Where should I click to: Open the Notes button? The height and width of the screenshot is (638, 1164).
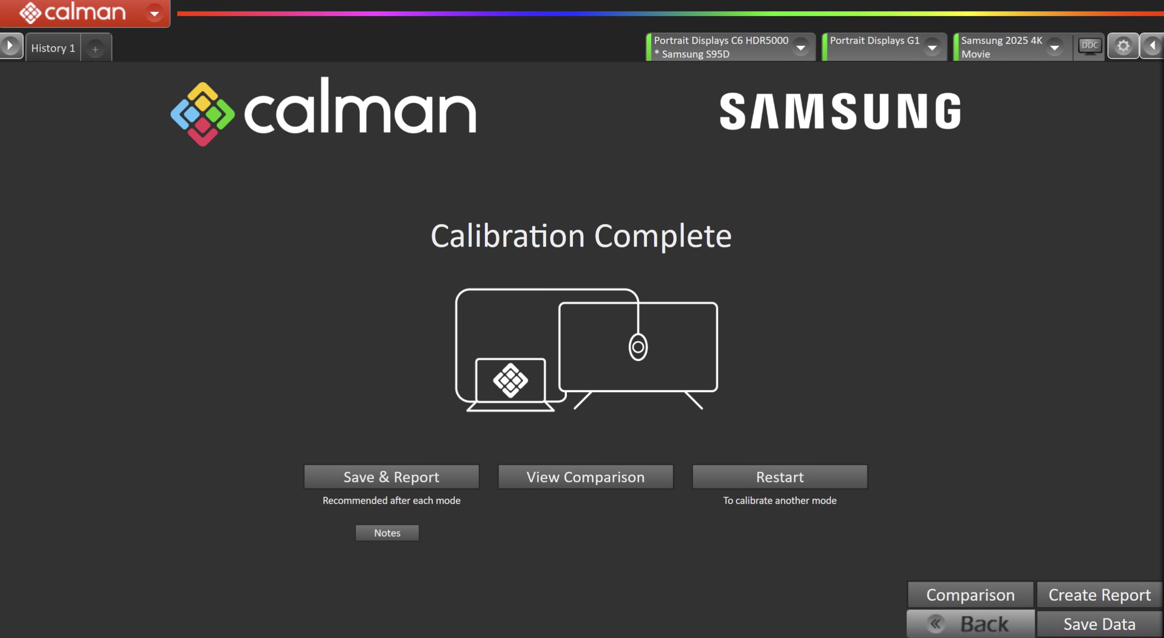click(387, 533)
